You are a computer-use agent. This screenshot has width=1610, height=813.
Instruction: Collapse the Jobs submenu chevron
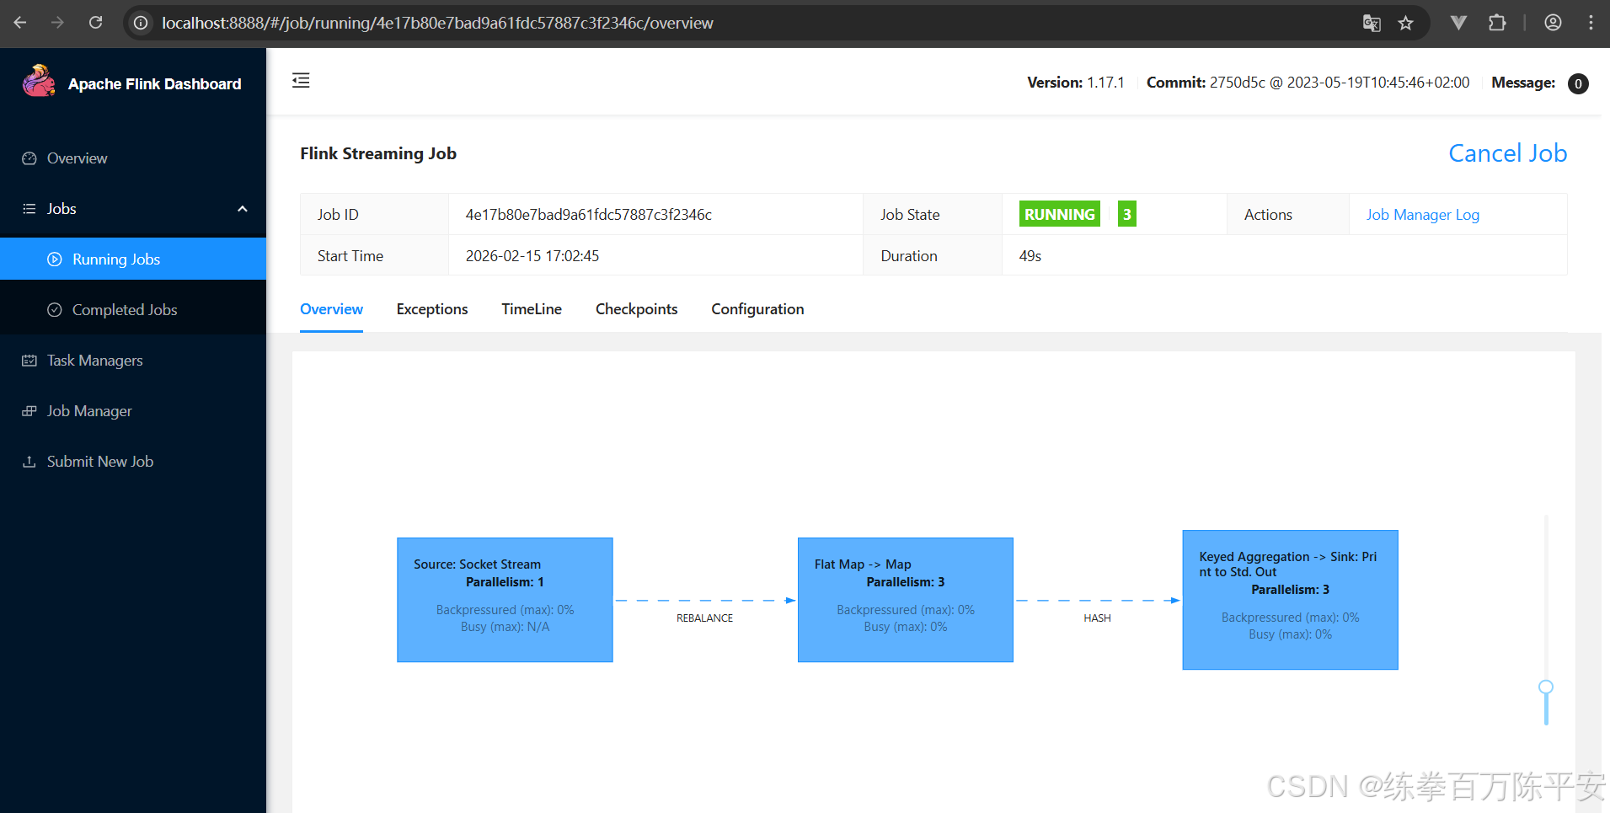(x=243, y=209)
